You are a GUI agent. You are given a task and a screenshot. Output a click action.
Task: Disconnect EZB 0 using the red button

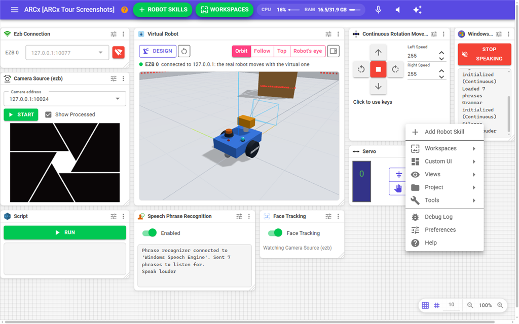tap(119, 52)
